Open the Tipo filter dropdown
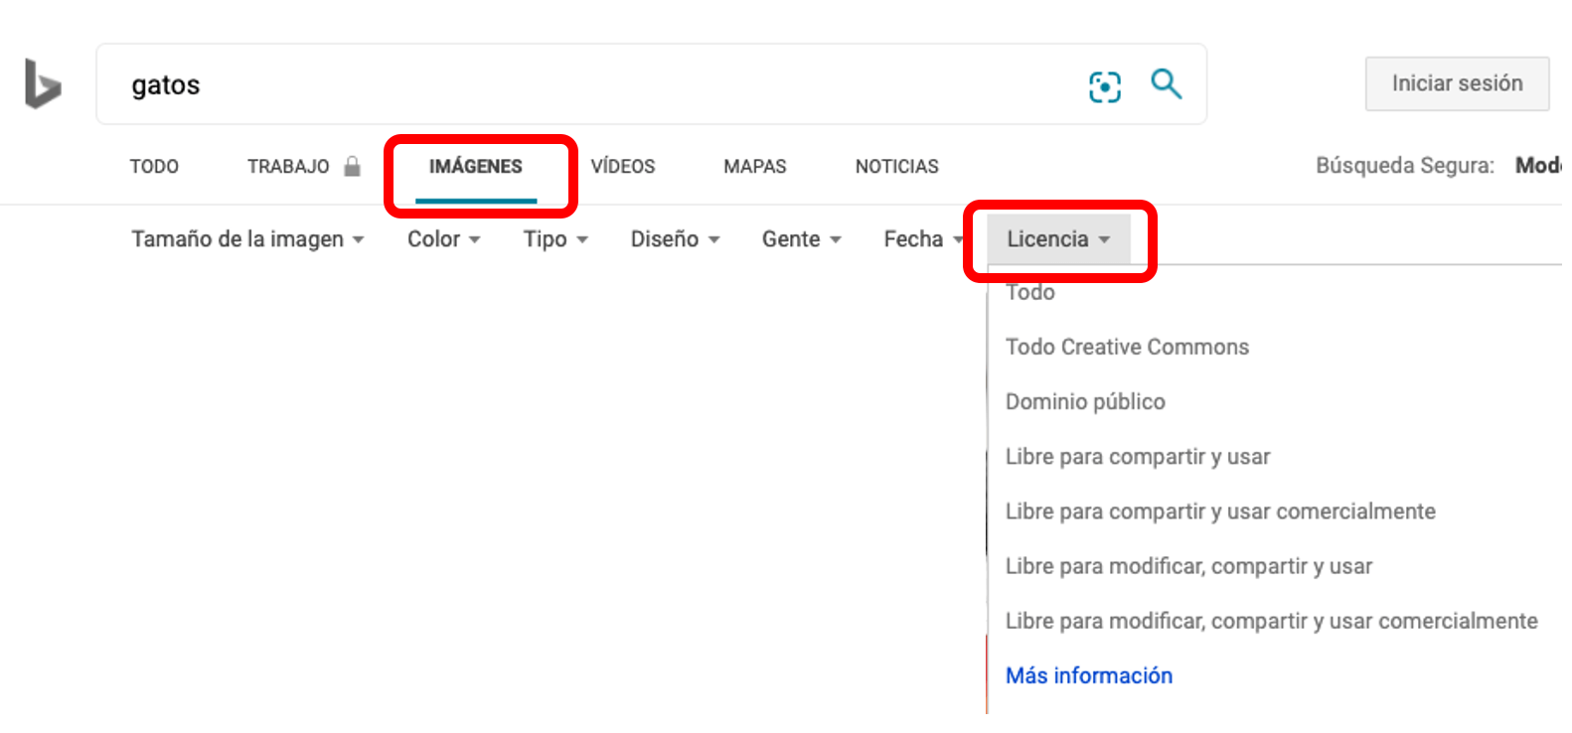1572x733 pixels. pos(555,239)
